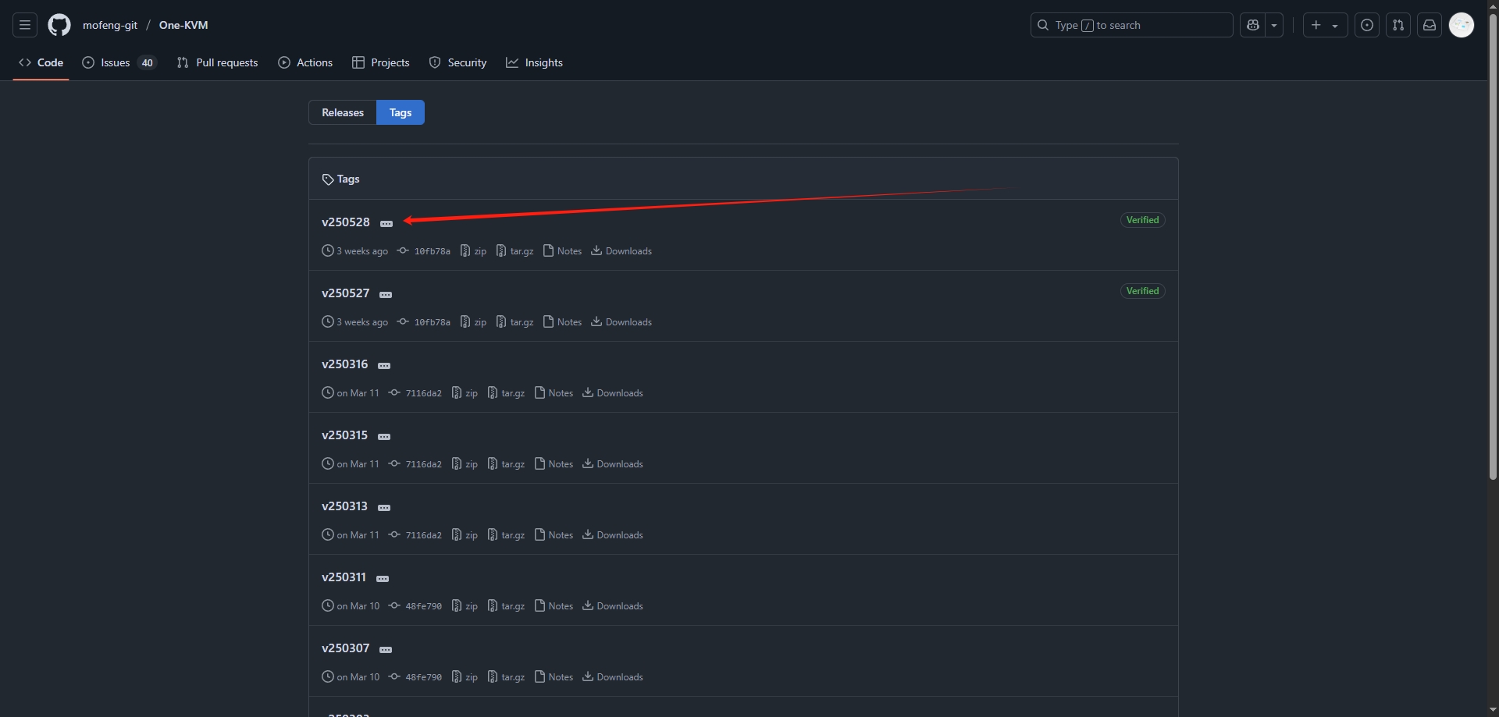Open Notes for v250316

pos(554,393)
